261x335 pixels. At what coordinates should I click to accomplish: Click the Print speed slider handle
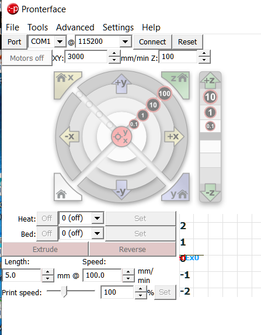(x=64, y=292)
